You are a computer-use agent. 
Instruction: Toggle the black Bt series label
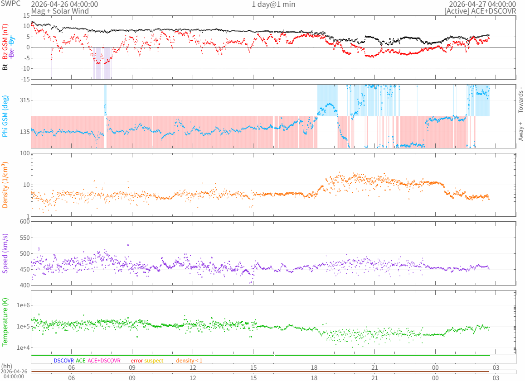coord(5,67)
